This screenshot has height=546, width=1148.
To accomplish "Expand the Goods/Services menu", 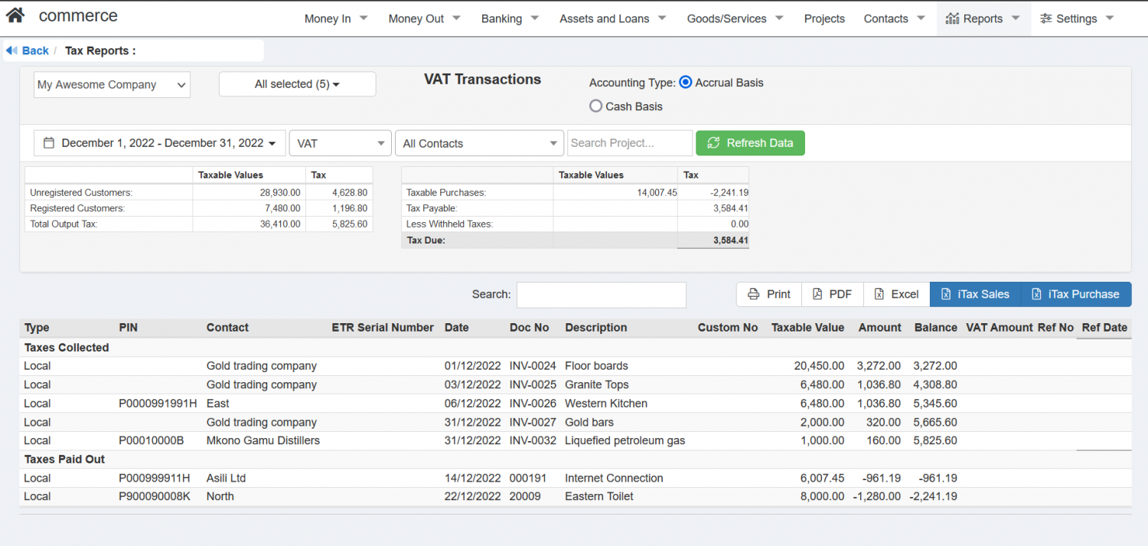I will [x=735, y=18].
